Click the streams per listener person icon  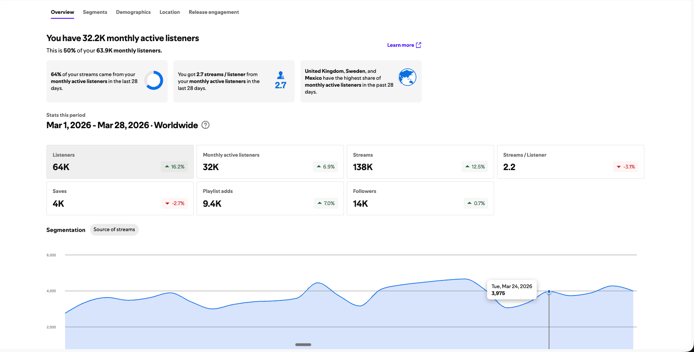tap(281, 75)
